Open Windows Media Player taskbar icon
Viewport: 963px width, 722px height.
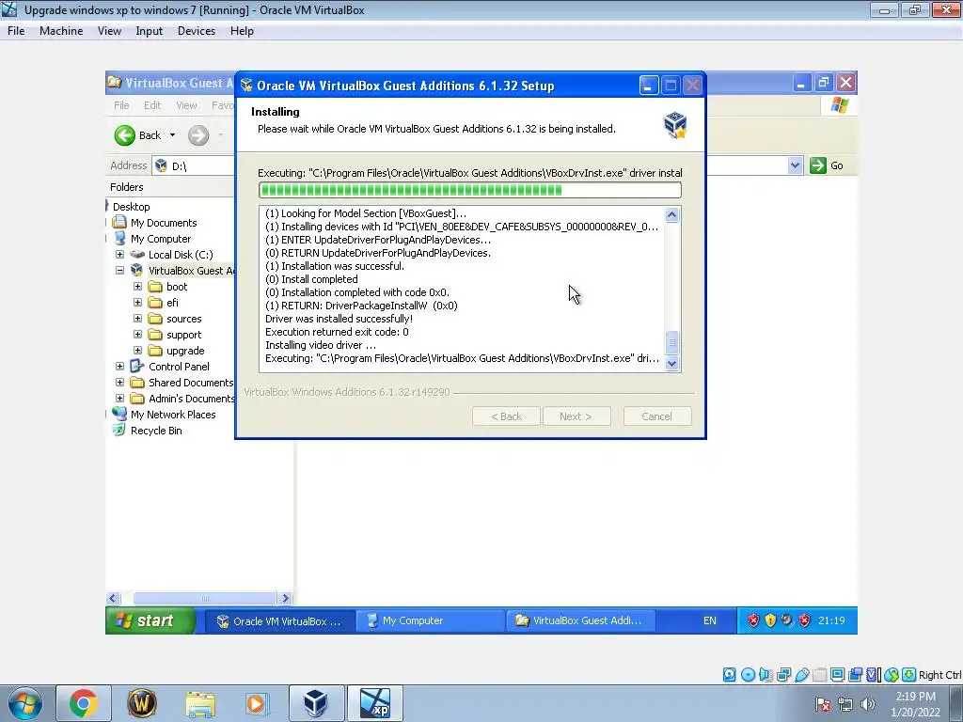[x=256, y=703]
